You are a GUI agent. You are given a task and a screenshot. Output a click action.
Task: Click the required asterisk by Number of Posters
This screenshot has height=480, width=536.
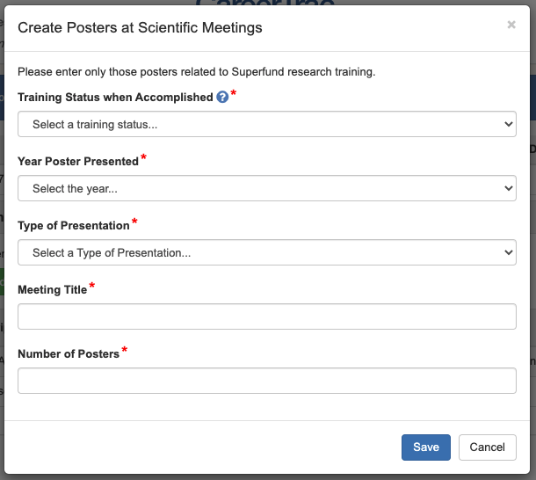[125, 351]
